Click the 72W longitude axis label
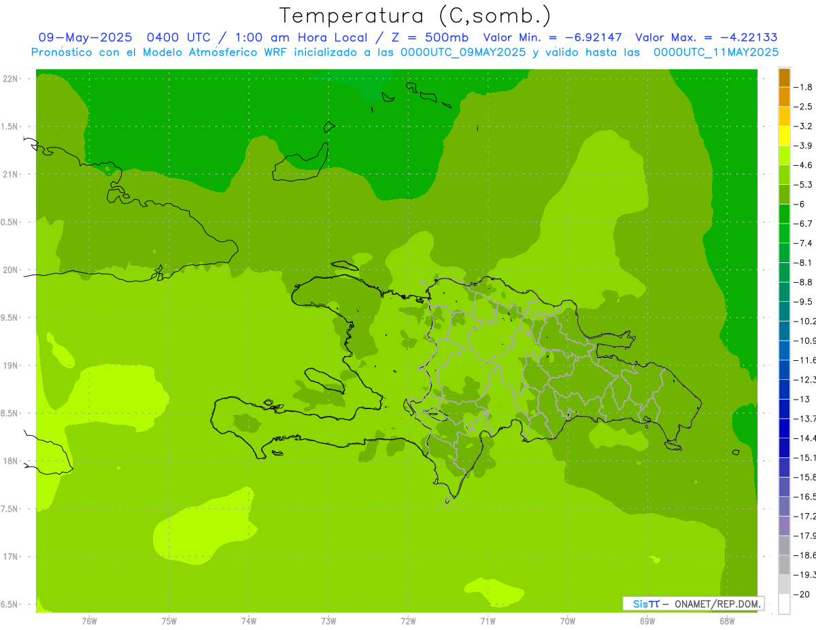 [408, 621]
